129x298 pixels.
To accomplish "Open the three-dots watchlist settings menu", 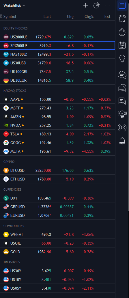I will 108,5.
